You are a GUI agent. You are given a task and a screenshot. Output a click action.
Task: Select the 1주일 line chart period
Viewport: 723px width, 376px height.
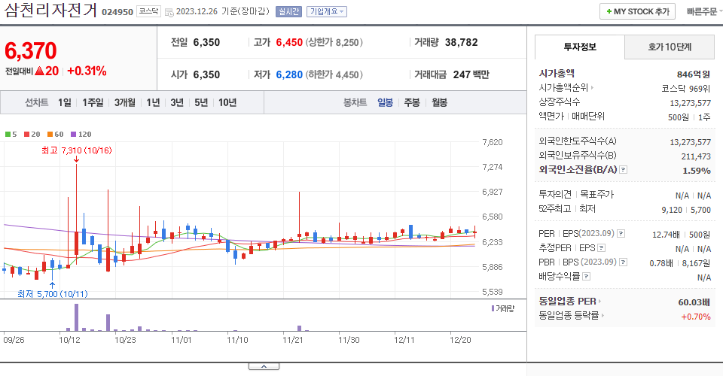[93, 102]
